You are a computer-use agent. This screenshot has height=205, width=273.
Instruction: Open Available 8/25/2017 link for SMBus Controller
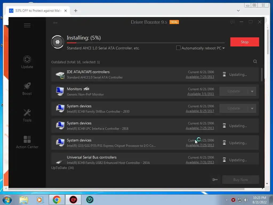click(200, 111)
